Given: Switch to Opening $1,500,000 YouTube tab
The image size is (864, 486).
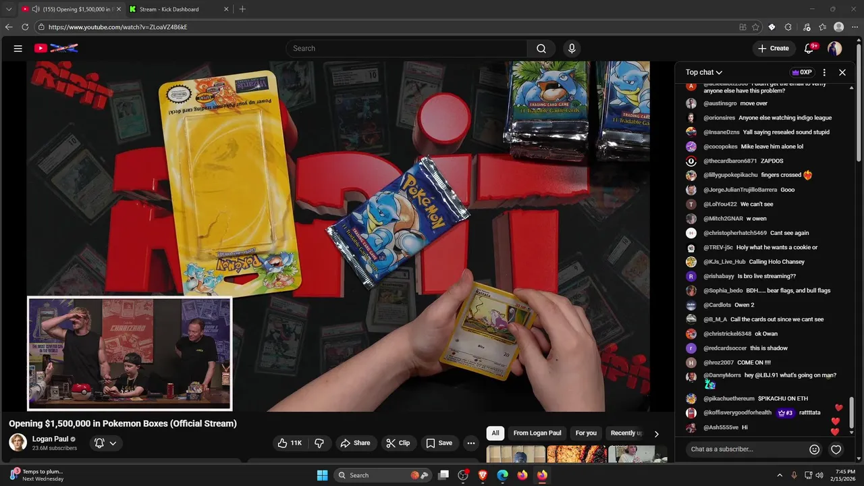Looking at the screenshot, I should tap(71, 9).
